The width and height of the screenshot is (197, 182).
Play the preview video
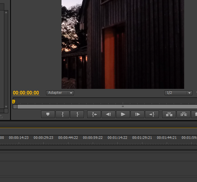123,114
